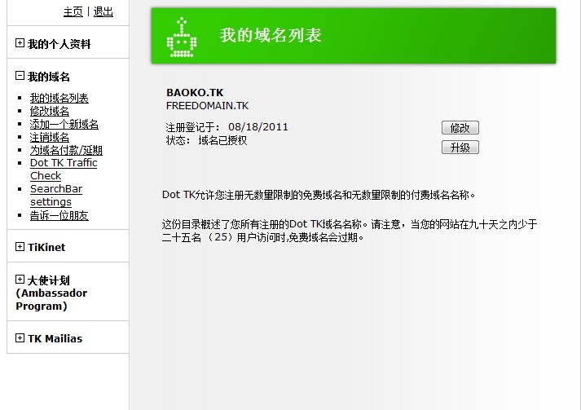Expand the 我的个人资料 section
Viewport: 581px width, 410px height.
point(20,43)
